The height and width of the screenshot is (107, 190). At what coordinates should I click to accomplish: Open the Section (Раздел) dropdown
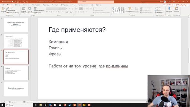click(37, 12)
